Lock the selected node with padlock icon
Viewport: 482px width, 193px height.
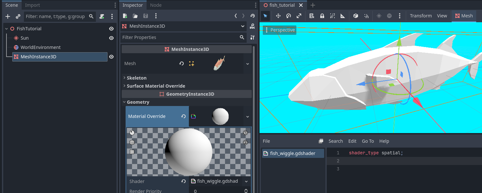tap(322, 16)
